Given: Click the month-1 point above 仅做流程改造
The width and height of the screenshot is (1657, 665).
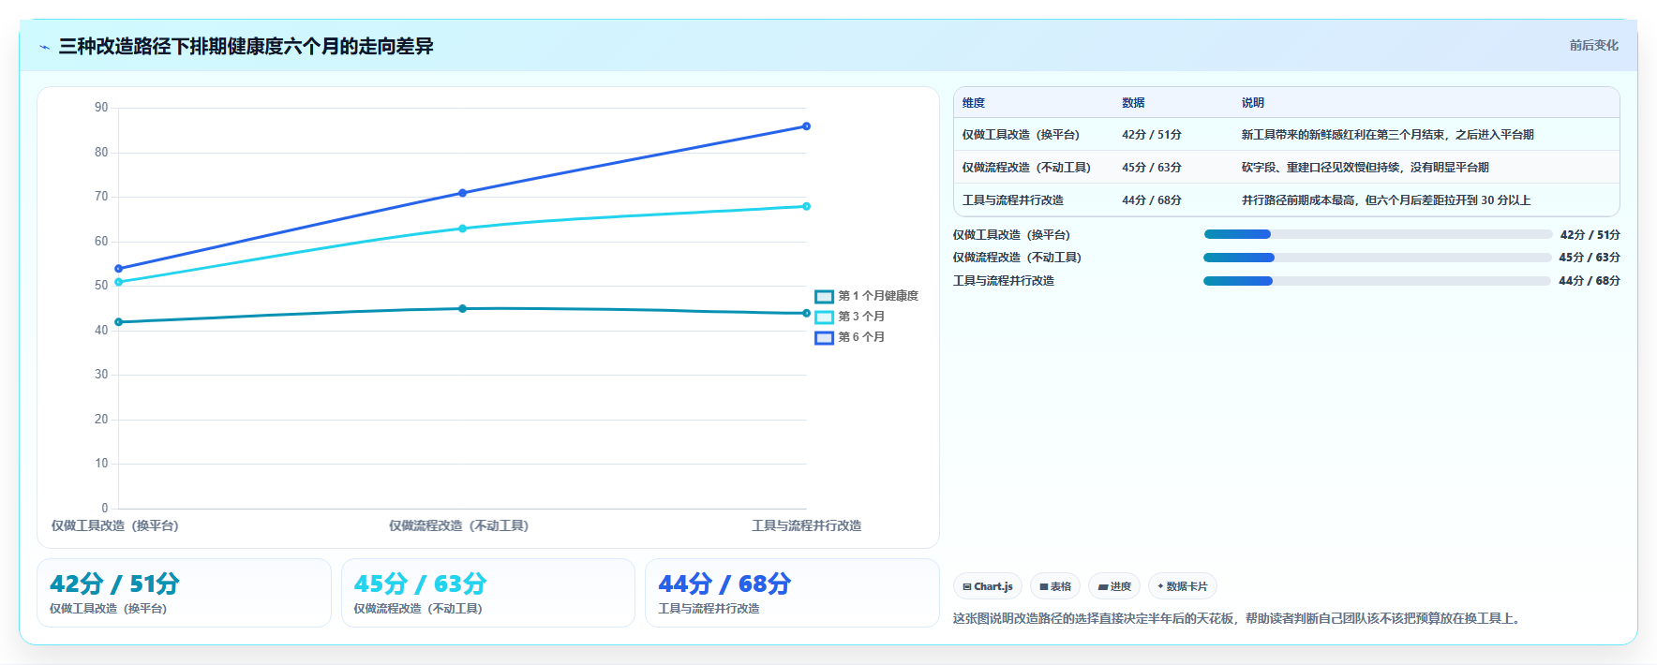Looking at the screenshot, I should [462, 308].
